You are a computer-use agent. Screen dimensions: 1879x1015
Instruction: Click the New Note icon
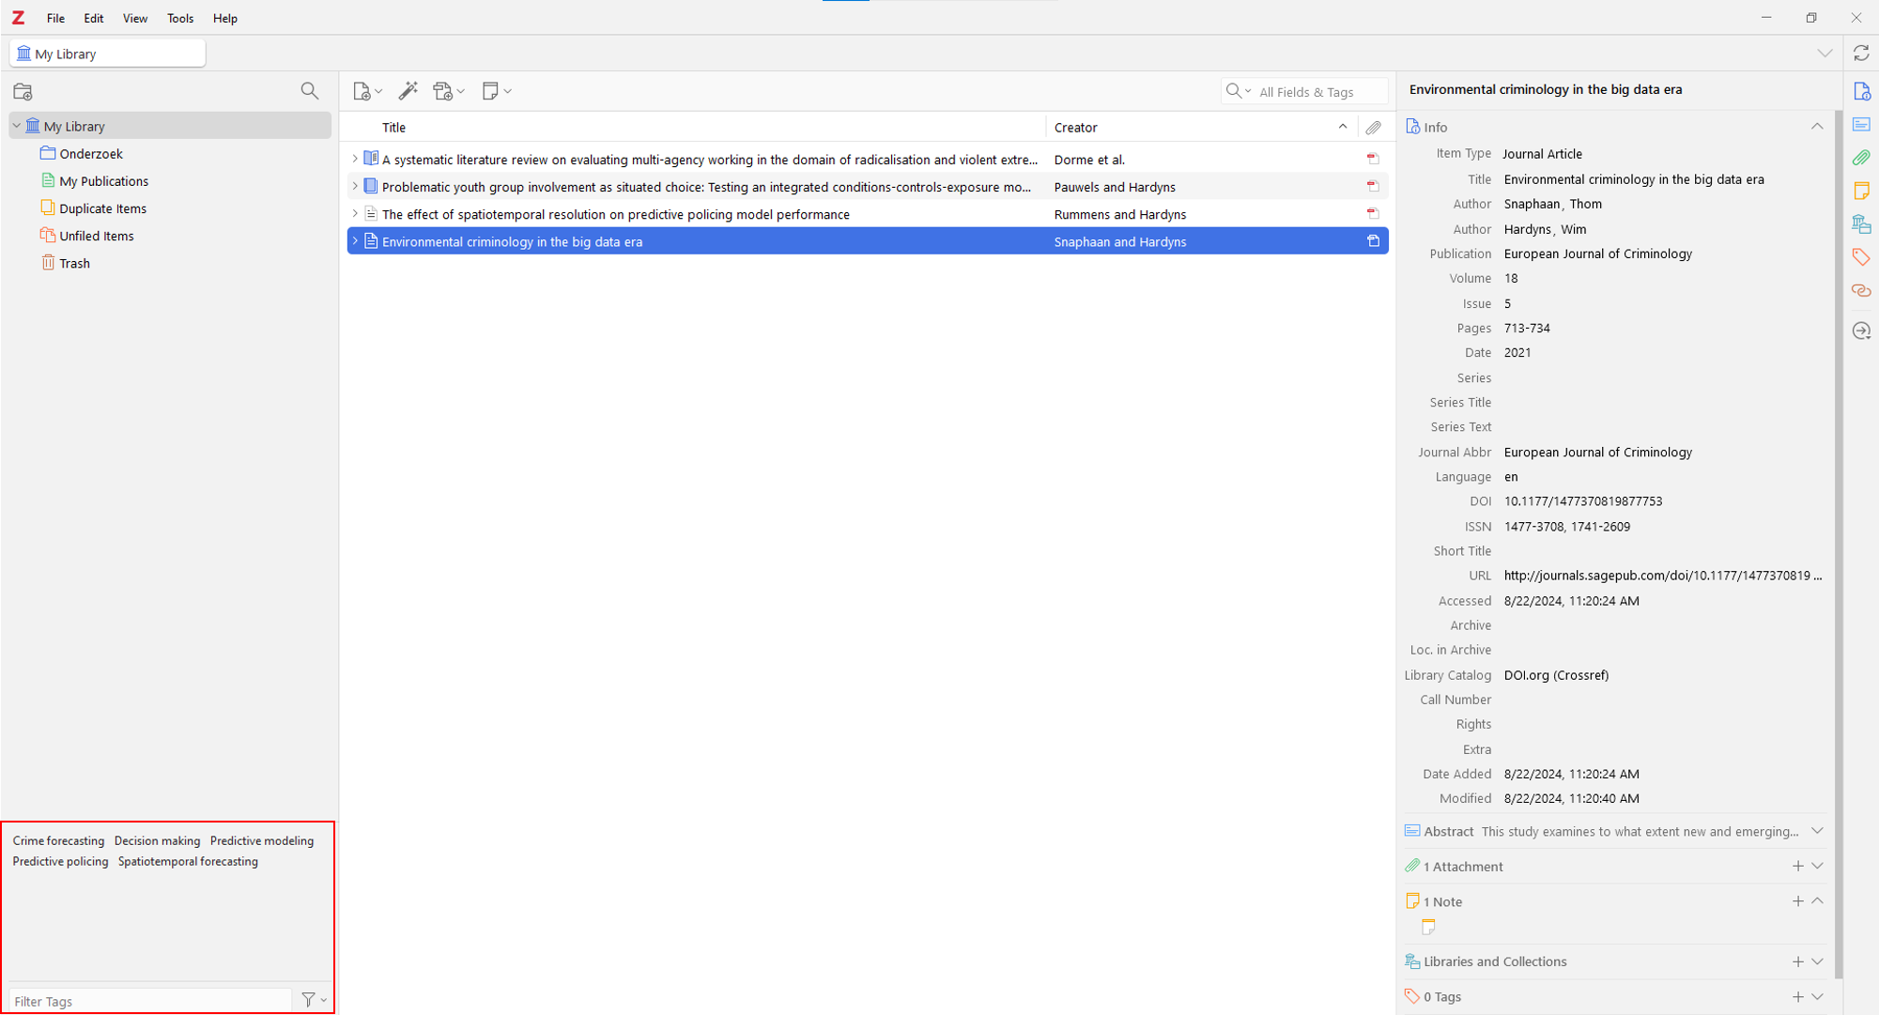tap(496, 91)
